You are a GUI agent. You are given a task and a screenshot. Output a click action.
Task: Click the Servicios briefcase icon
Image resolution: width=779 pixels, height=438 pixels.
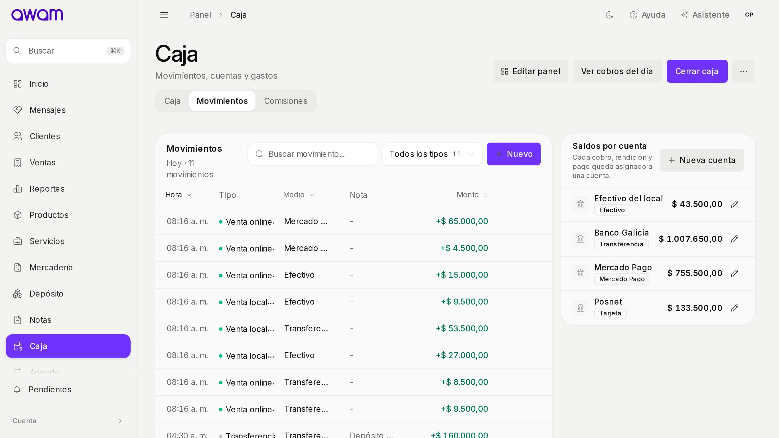(x=18, y=241)
